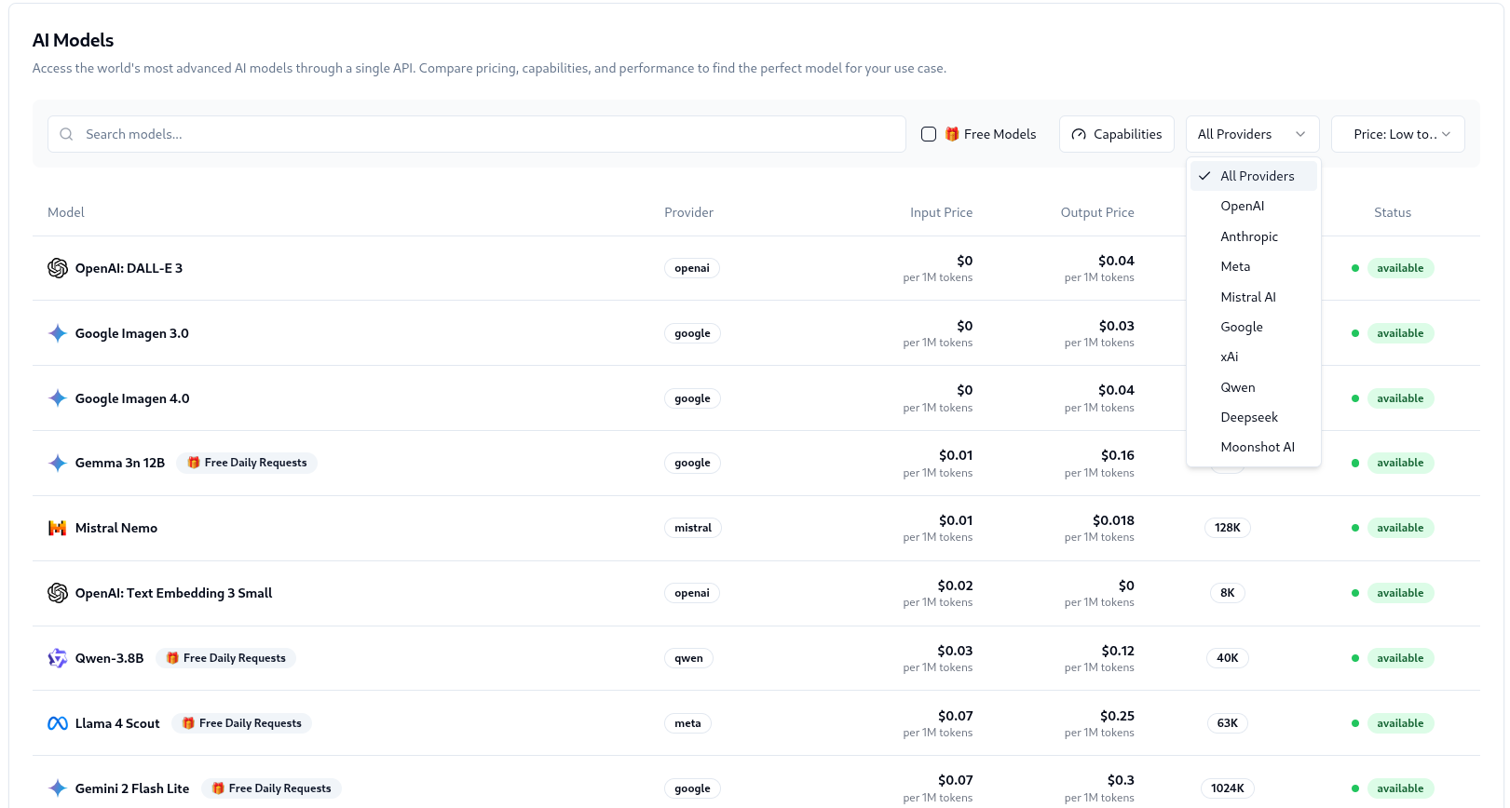This screenshot has height=808, width=1510.
Task: Click the qwen provider tag
Action: [689, 658]
